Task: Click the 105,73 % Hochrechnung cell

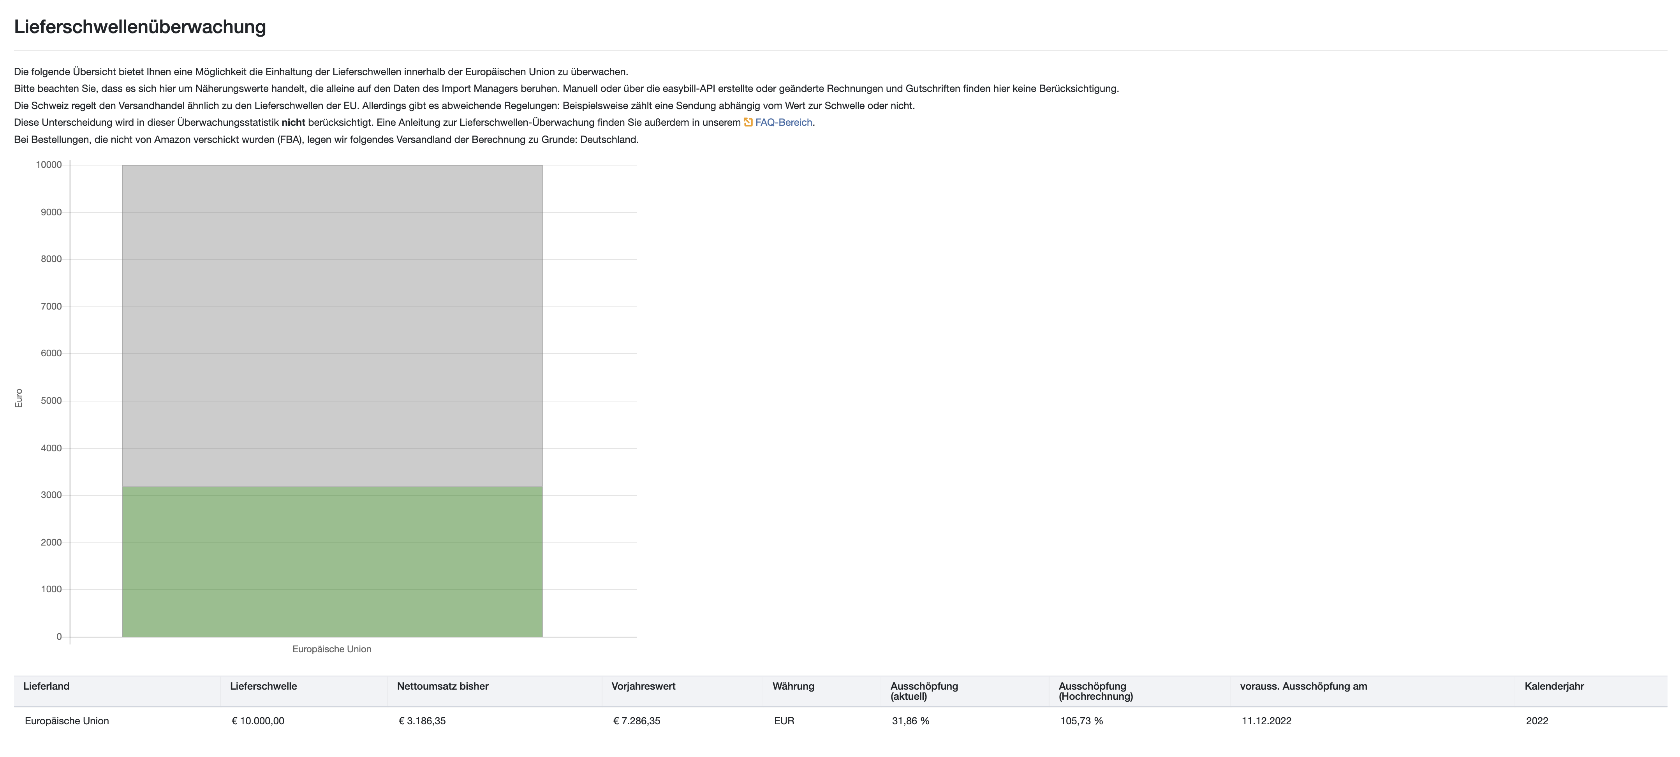Action: [x=1081, y=720]
